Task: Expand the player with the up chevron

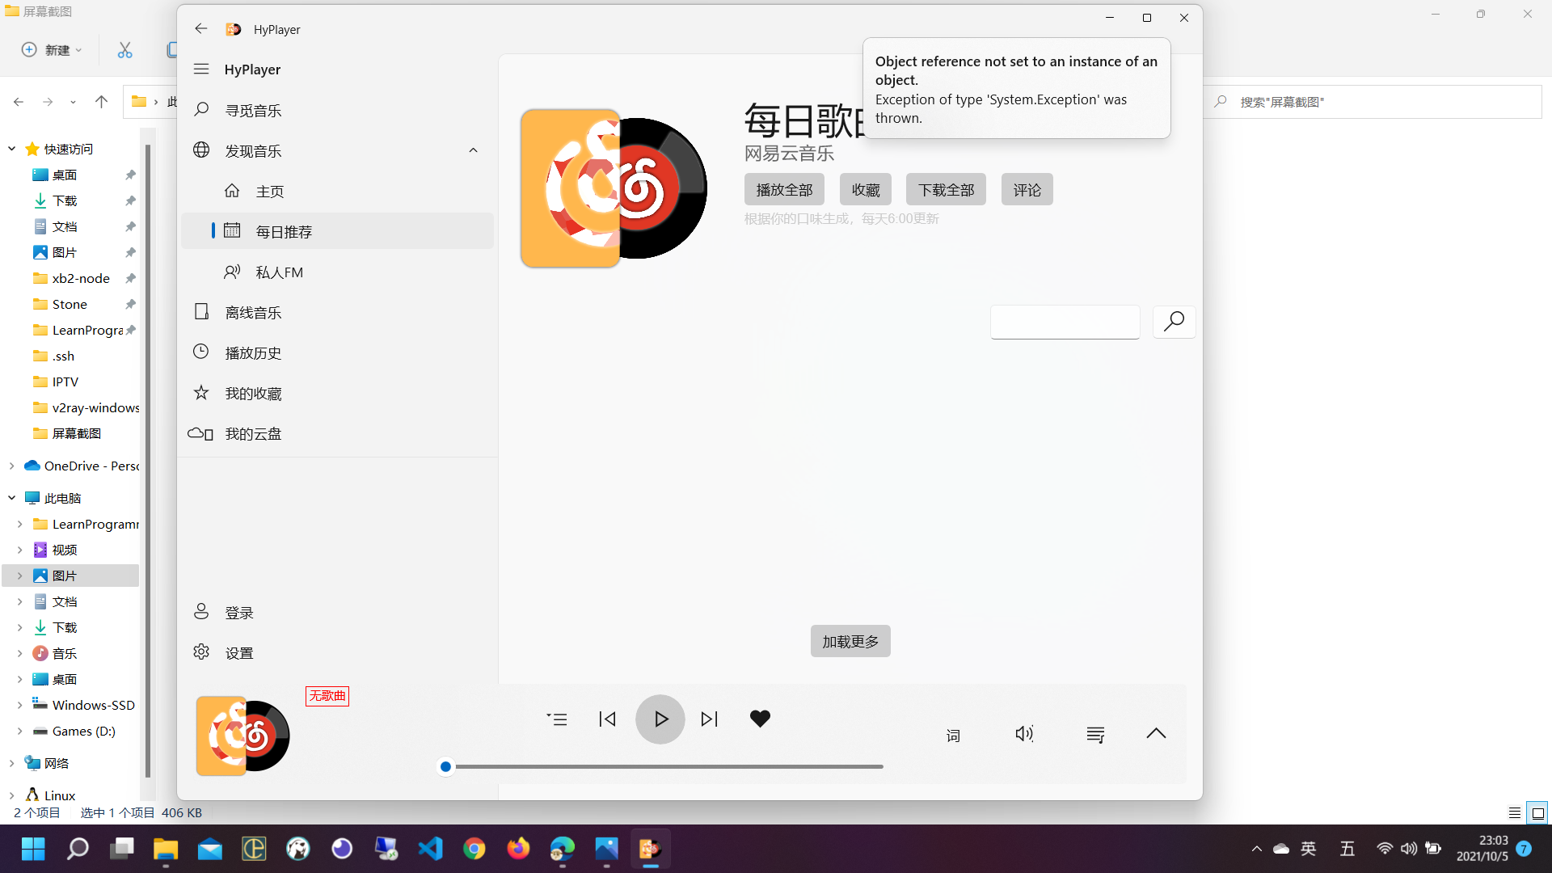Action: (1156, 733)
